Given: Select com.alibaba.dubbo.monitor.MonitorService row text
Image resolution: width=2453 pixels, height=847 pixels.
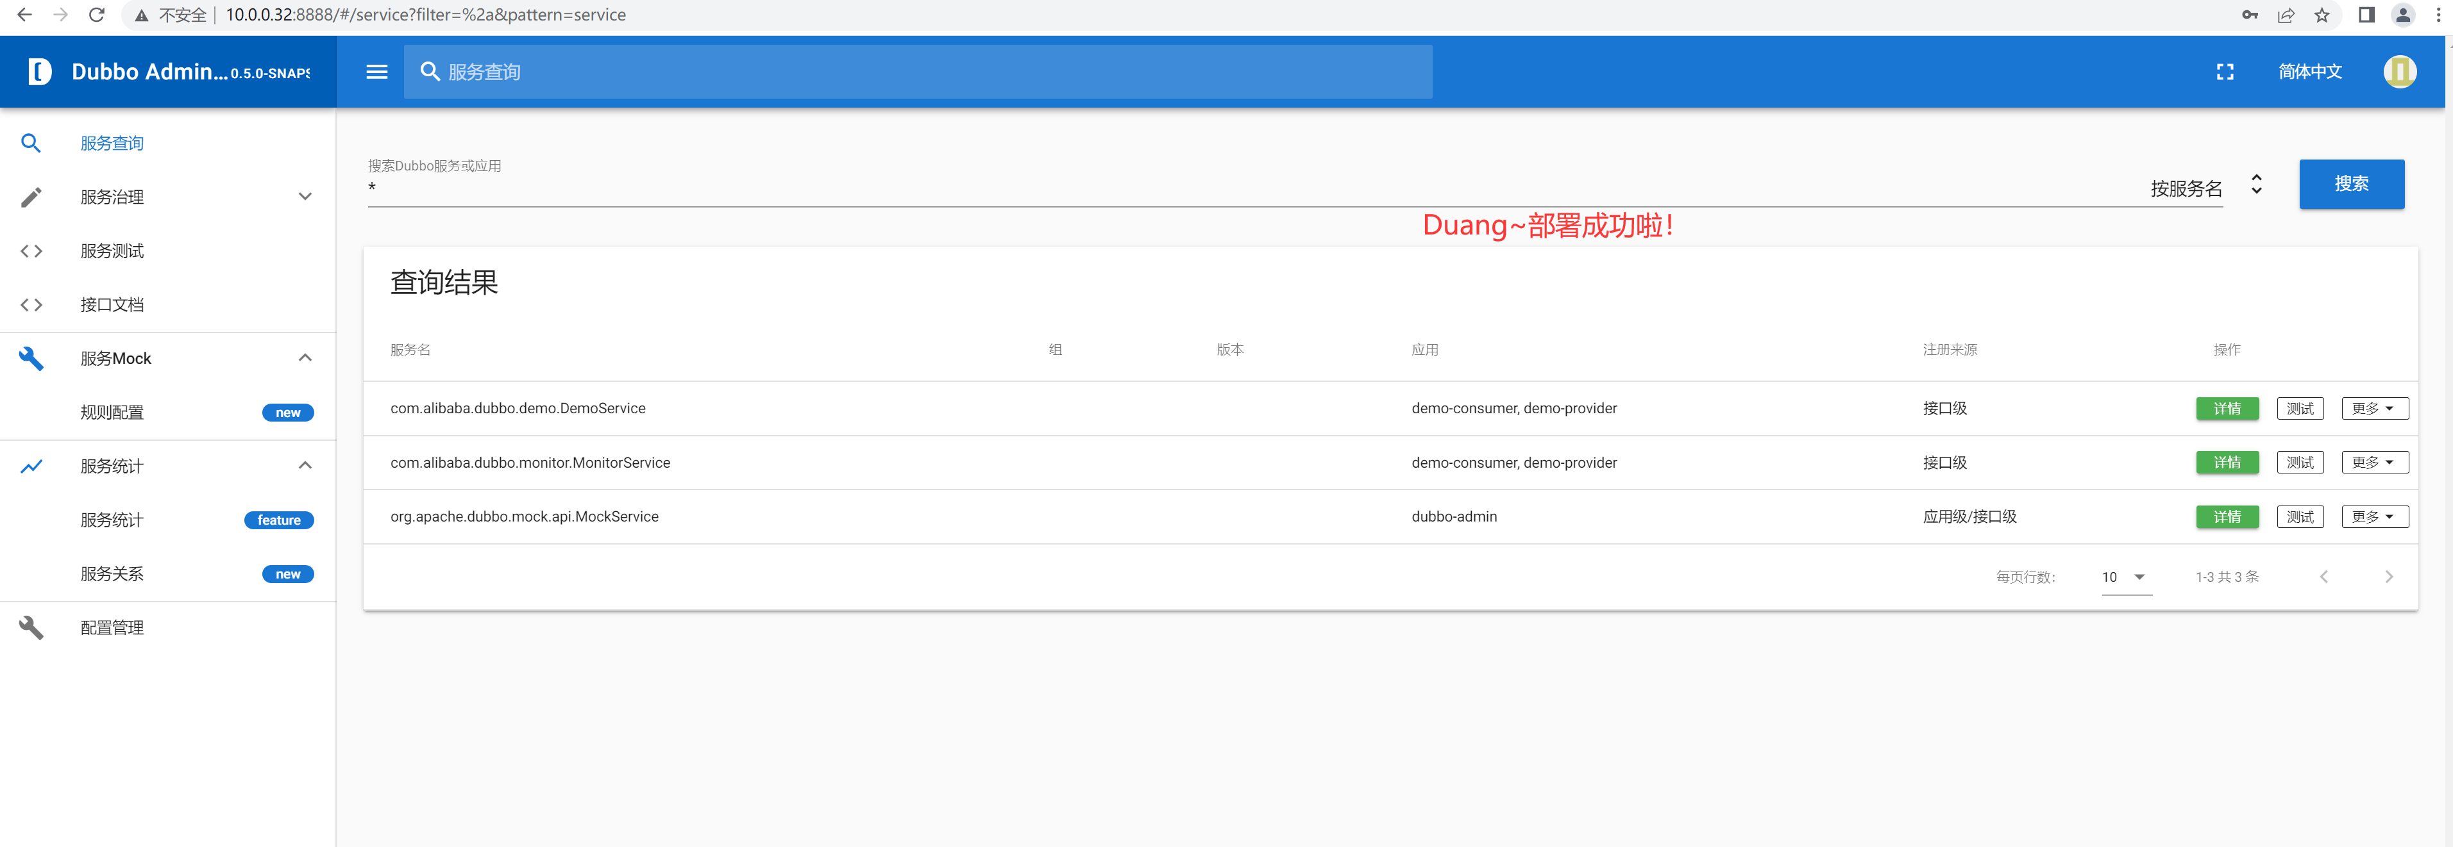Looking at the screenshot, I should pos(530,463).
